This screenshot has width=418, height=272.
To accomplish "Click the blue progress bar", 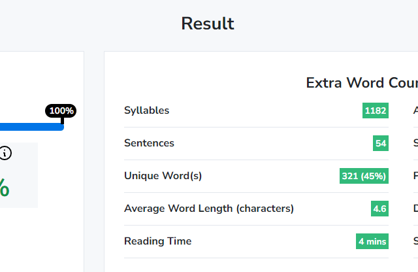I will click(x=31, y=126).
